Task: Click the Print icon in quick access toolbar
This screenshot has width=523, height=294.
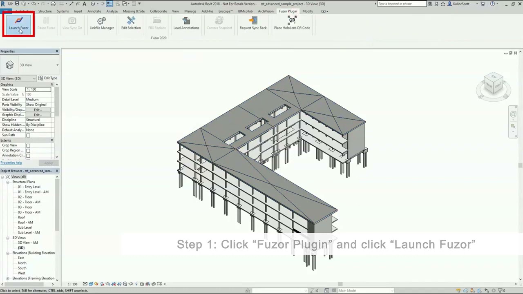Action: point(53,4)
